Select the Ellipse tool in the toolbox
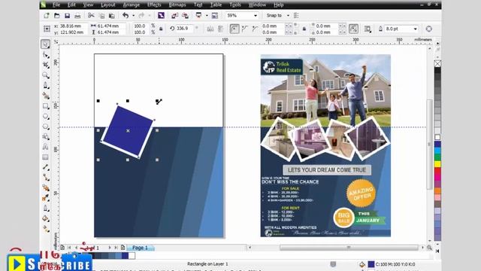The height and width of the screenshot is (271, 481). click(46, 117)
